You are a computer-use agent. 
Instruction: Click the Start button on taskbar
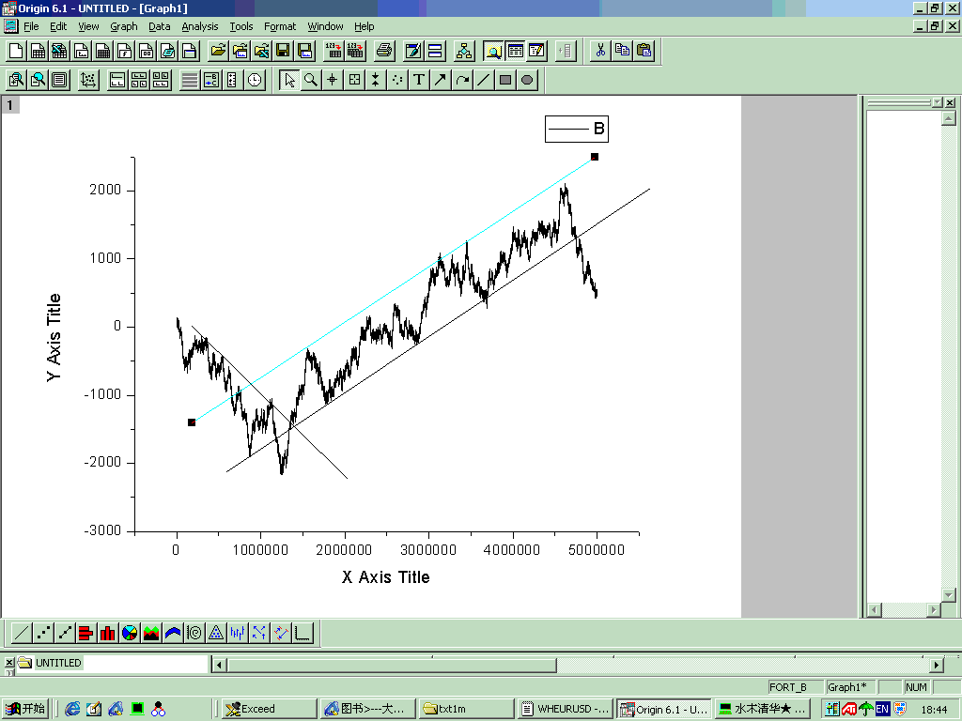pos(25,709)
